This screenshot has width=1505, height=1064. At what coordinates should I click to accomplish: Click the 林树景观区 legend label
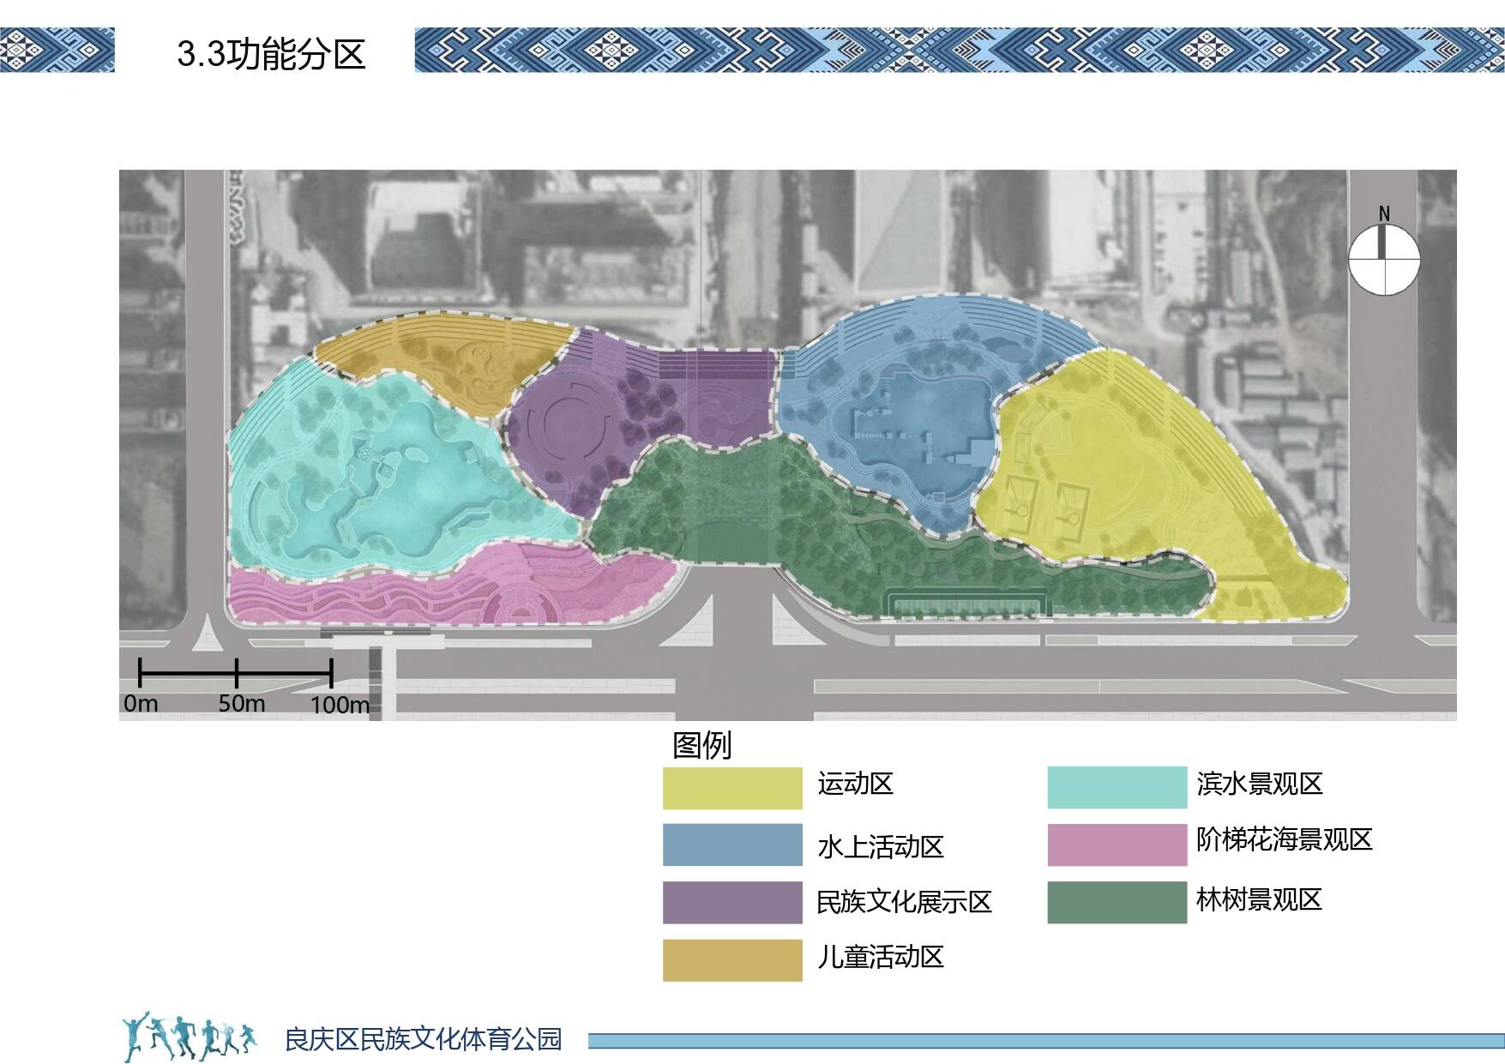point(1260,899)
